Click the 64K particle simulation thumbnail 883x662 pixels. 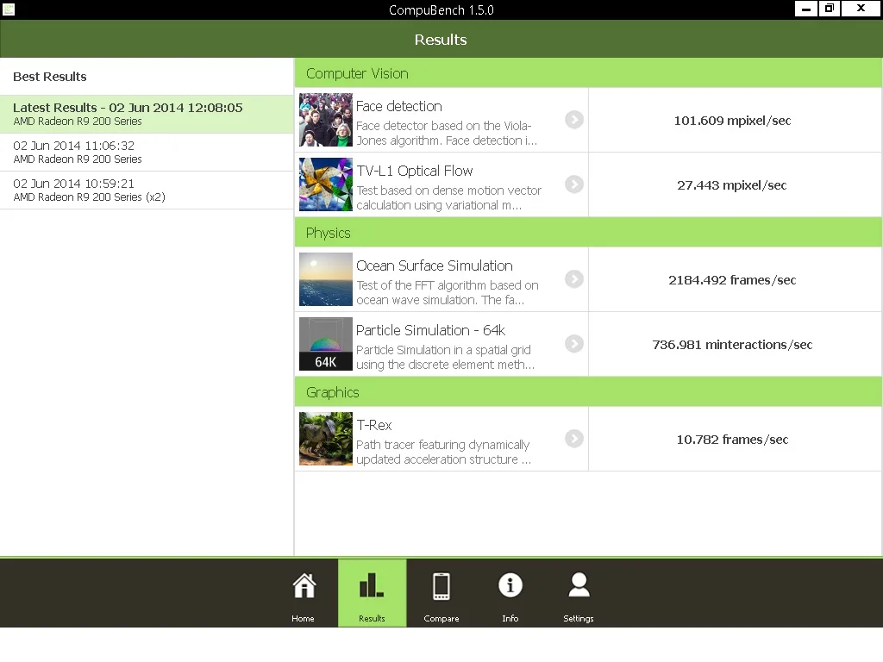[325, 344]
